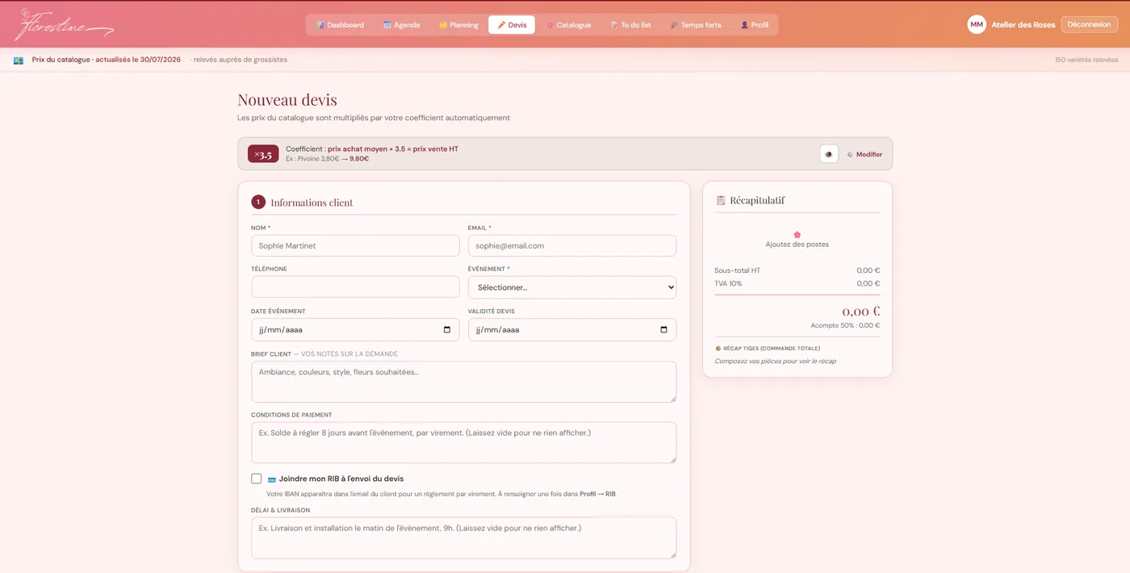This screenshot has width=1130, height=573.
Task: Focus the Nom input field
Action: (x=355, y=245)
